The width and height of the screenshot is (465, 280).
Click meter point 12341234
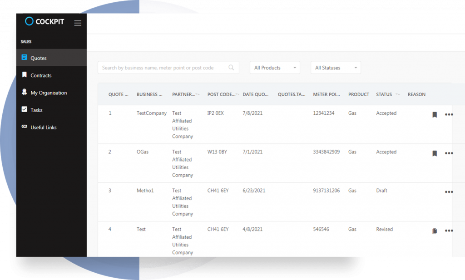click(323, 113)
